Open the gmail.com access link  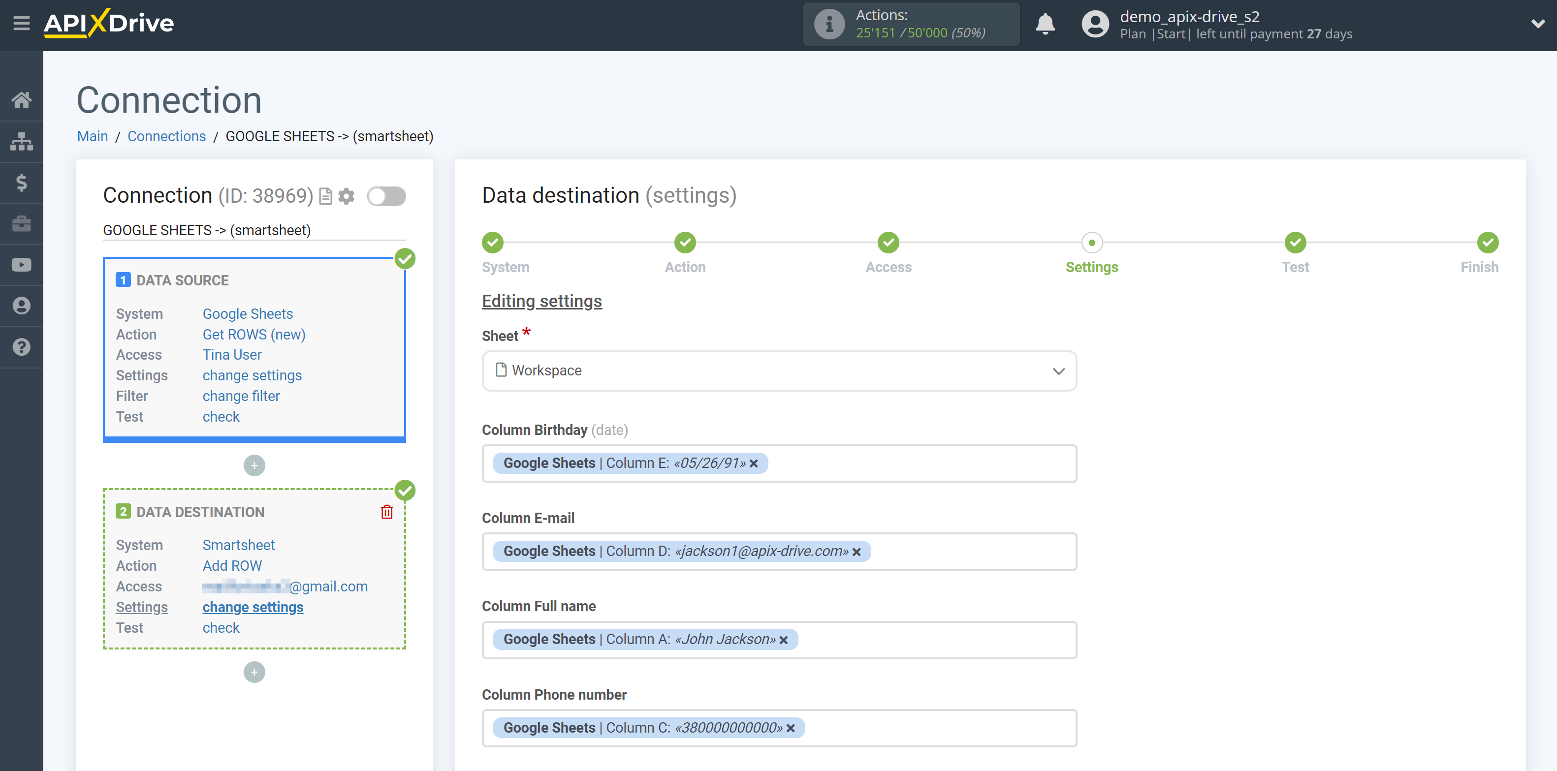click(x=285, y=586)
